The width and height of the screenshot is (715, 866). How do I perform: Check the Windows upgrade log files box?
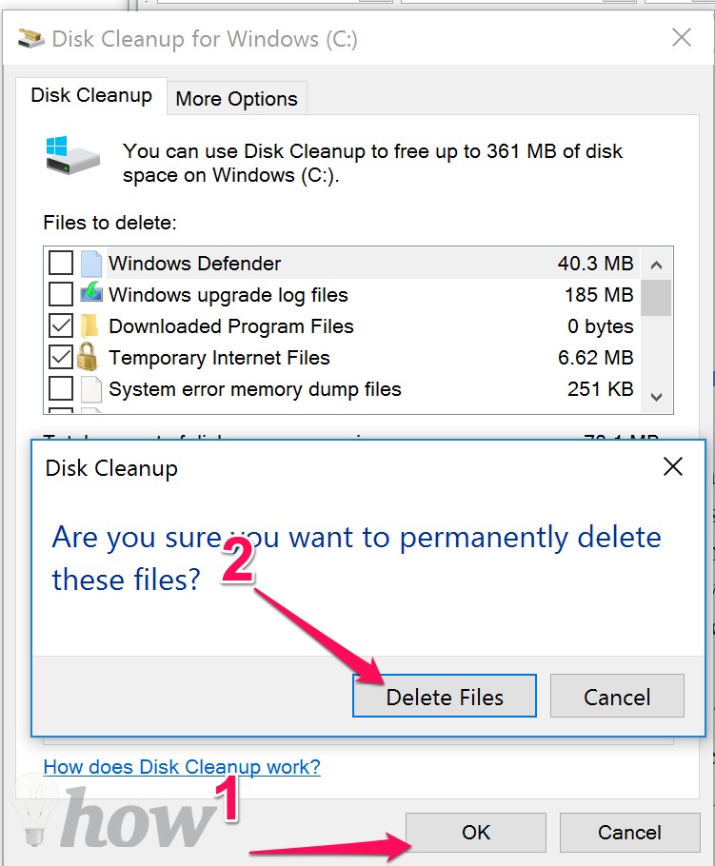pos(61,294)
